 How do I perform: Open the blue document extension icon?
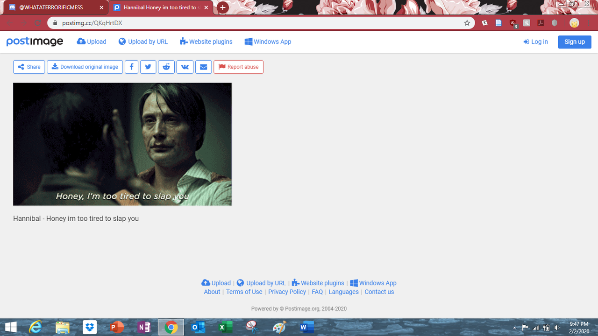[498, 23]
